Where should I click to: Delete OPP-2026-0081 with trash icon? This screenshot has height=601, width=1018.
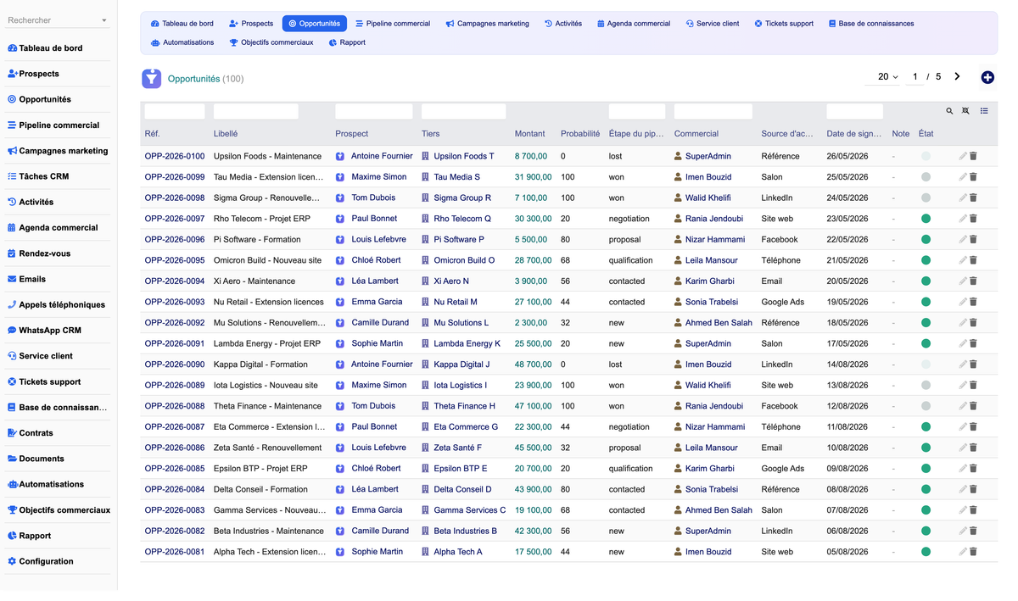coord(973,552)
